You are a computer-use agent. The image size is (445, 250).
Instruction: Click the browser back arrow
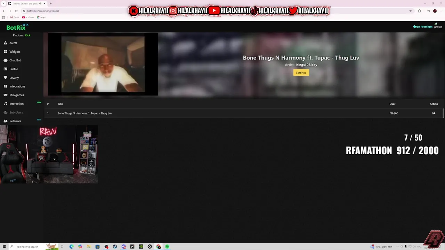[x=4, y=11]
